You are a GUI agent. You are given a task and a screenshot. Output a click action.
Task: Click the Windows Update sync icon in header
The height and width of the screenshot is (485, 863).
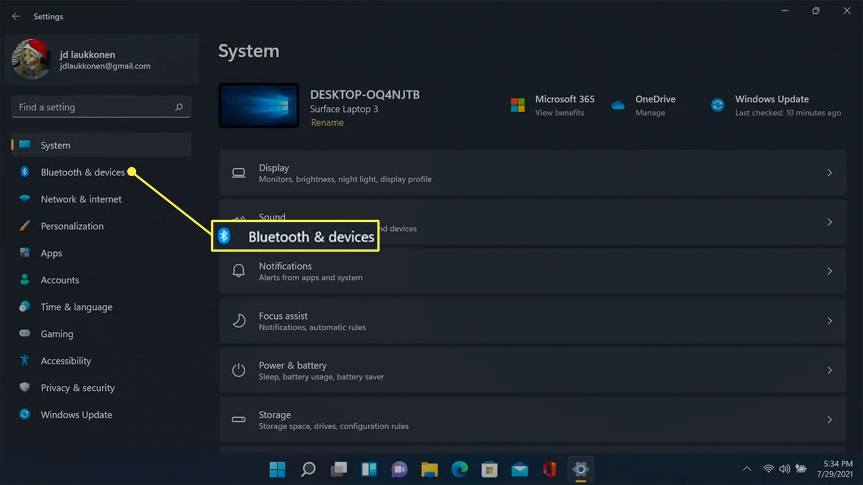pyautogui.click(x=717, y=105)
